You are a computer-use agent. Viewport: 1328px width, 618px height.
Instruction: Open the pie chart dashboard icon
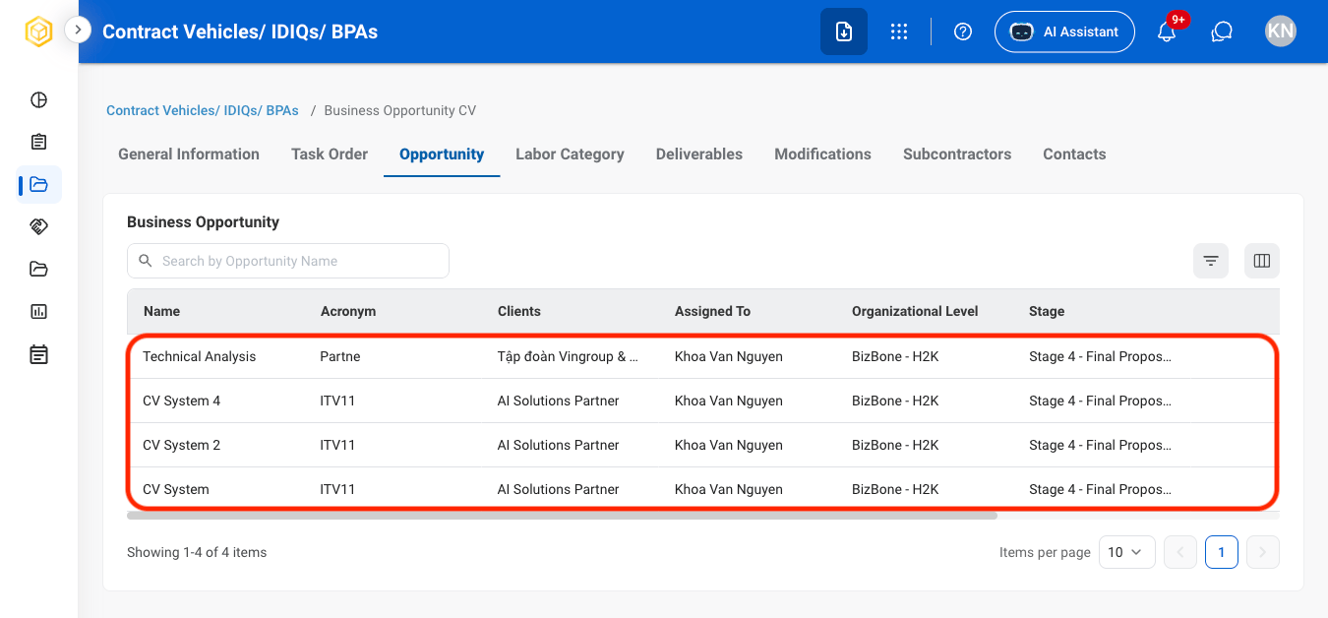pyautogui.click(x=38, y=99)
